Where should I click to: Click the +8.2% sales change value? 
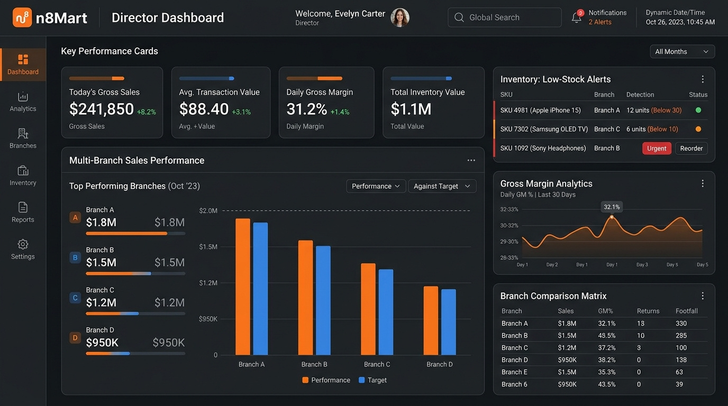tap(147, 112)
